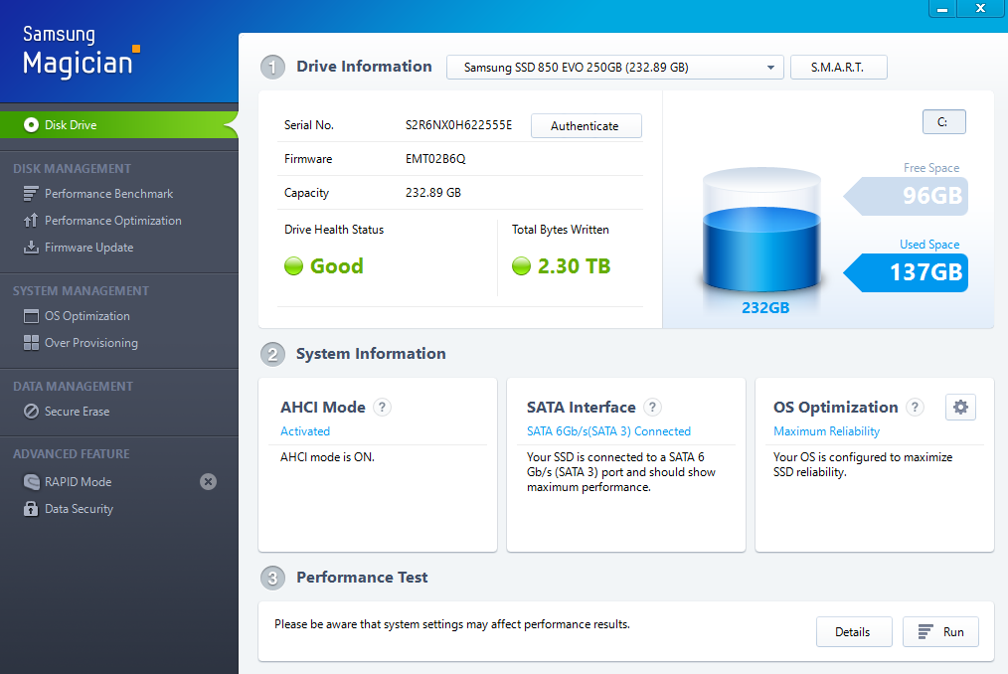This screenshot has height=674, width=1008.
Task: Select the C: drive partition button
Action: pos(943,122)
